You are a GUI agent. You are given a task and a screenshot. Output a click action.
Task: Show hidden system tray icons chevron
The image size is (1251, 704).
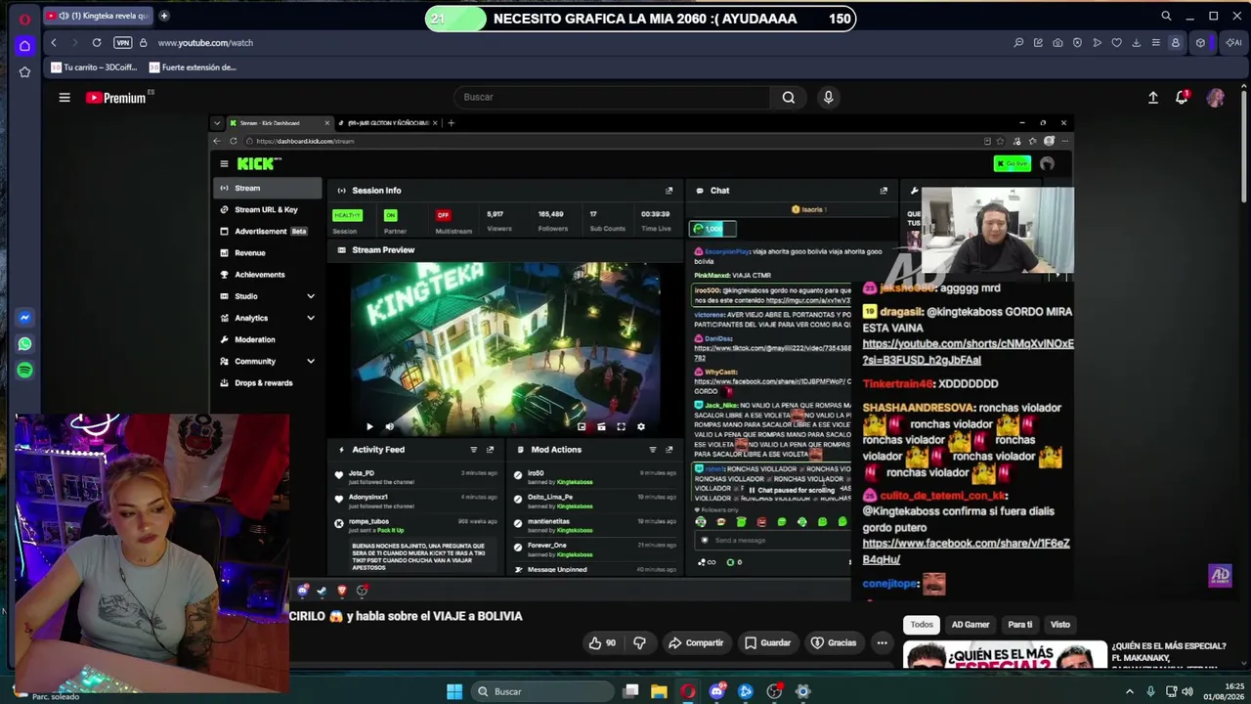click(x=1130, y=691)
